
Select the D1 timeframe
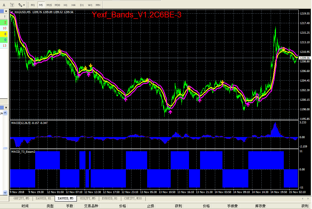pyautogui.click(x=82, y=5)
